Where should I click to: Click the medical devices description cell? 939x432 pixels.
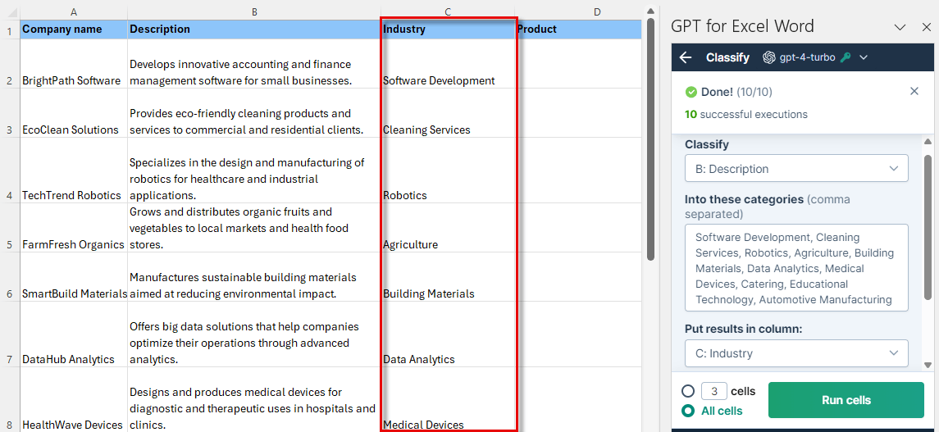254,400
